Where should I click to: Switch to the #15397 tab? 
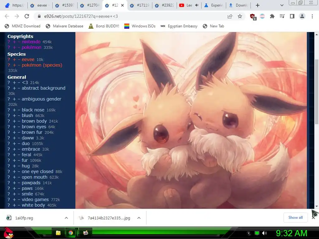point(65,5)
